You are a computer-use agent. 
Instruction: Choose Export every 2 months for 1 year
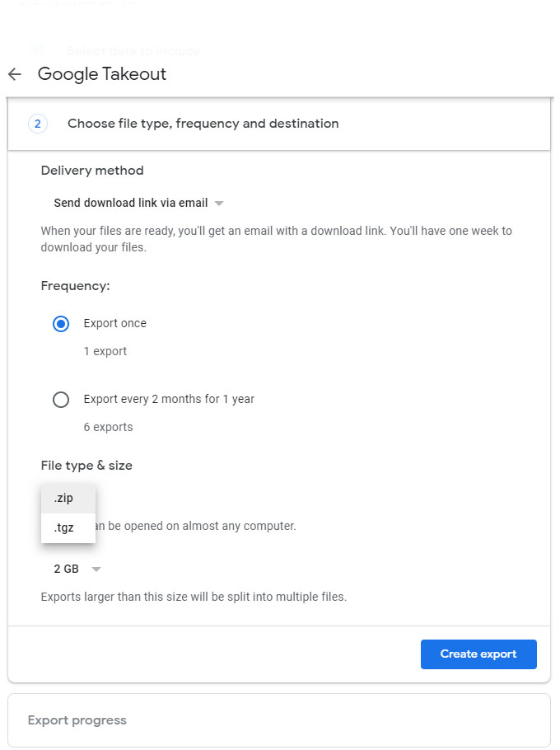pyautogui.click(x=60, y=399)
